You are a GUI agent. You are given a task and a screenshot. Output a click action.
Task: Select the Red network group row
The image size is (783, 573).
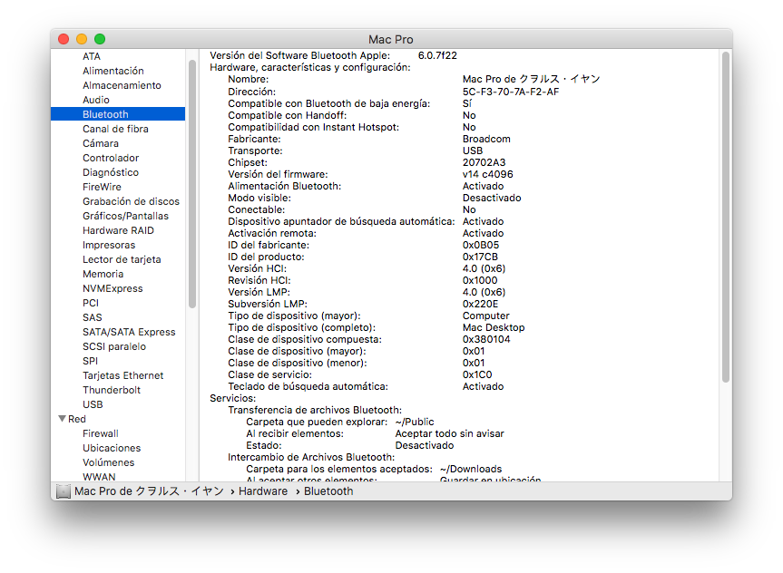coord(77,419)
